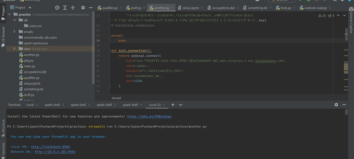
Task: Click the editor vertical scrollbar thumb
Action: point(347,35)
